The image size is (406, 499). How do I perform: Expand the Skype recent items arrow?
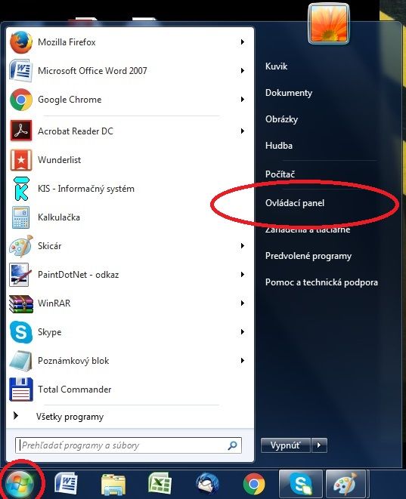243,332
